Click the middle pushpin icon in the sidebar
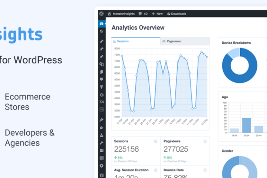The height and width of the screenshot is (178, 267). pos(102,49)
